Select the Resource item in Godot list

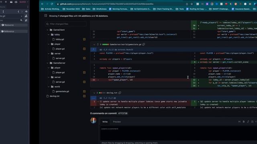pyautogui.click(x=14, y=25)
